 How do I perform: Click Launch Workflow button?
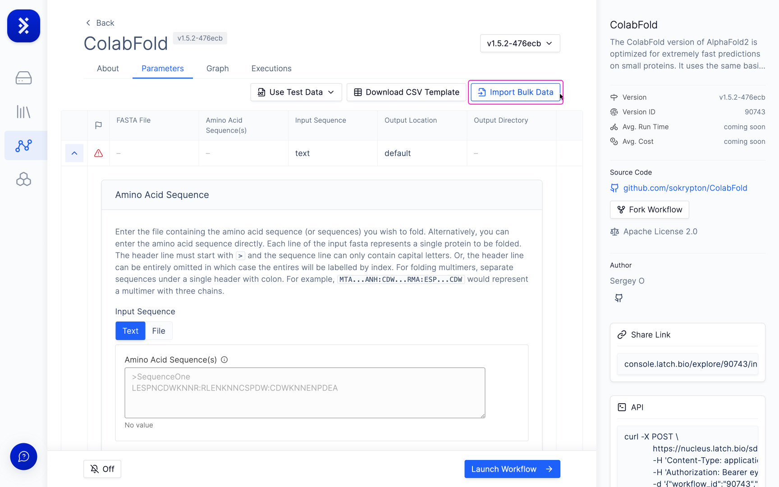coord(512,469)
